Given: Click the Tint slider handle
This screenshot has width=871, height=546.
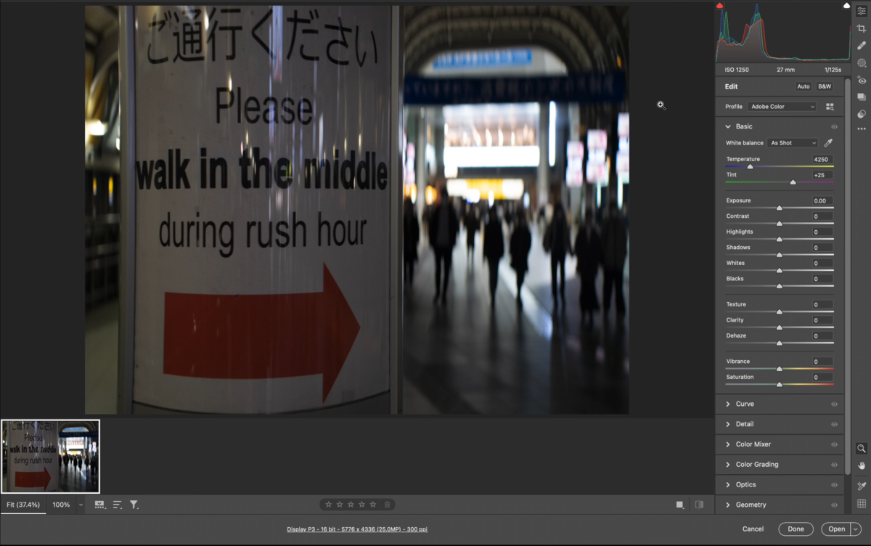Looking at the screenshot, I should click(x=793, y=182).
